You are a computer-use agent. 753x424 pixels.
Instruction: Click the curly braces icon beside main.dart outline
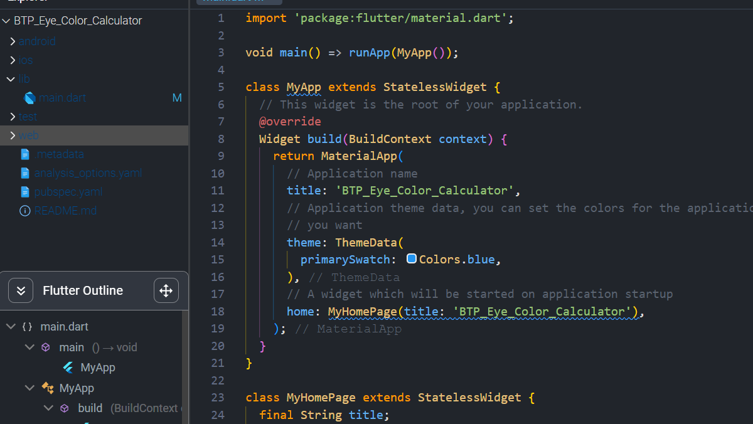tap(27, 327)
